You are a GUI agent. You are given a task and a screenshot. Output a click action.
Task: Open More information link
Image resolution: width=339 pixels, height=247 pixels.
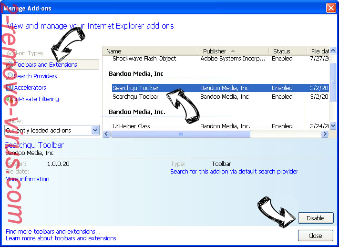27,179
